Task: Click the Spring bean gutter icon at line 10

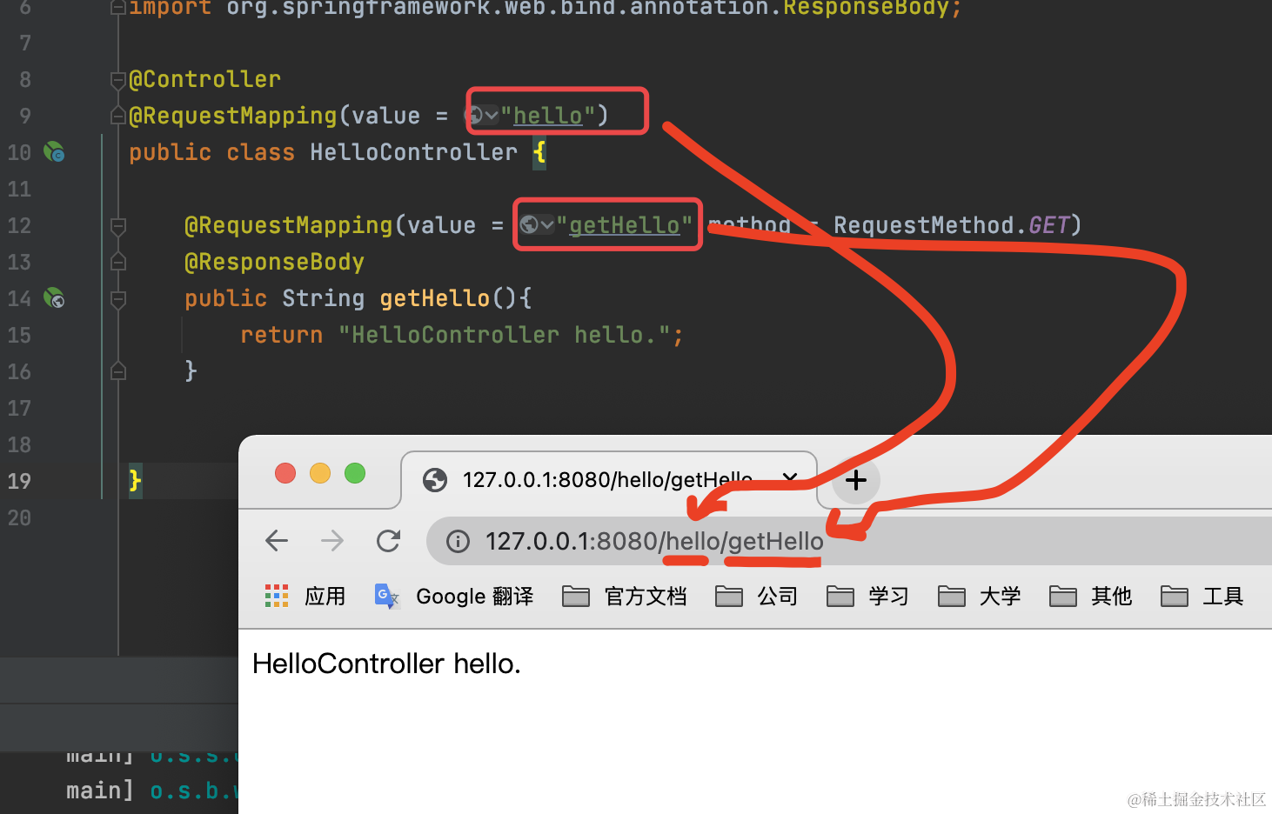Action: (x=54, y=152)
